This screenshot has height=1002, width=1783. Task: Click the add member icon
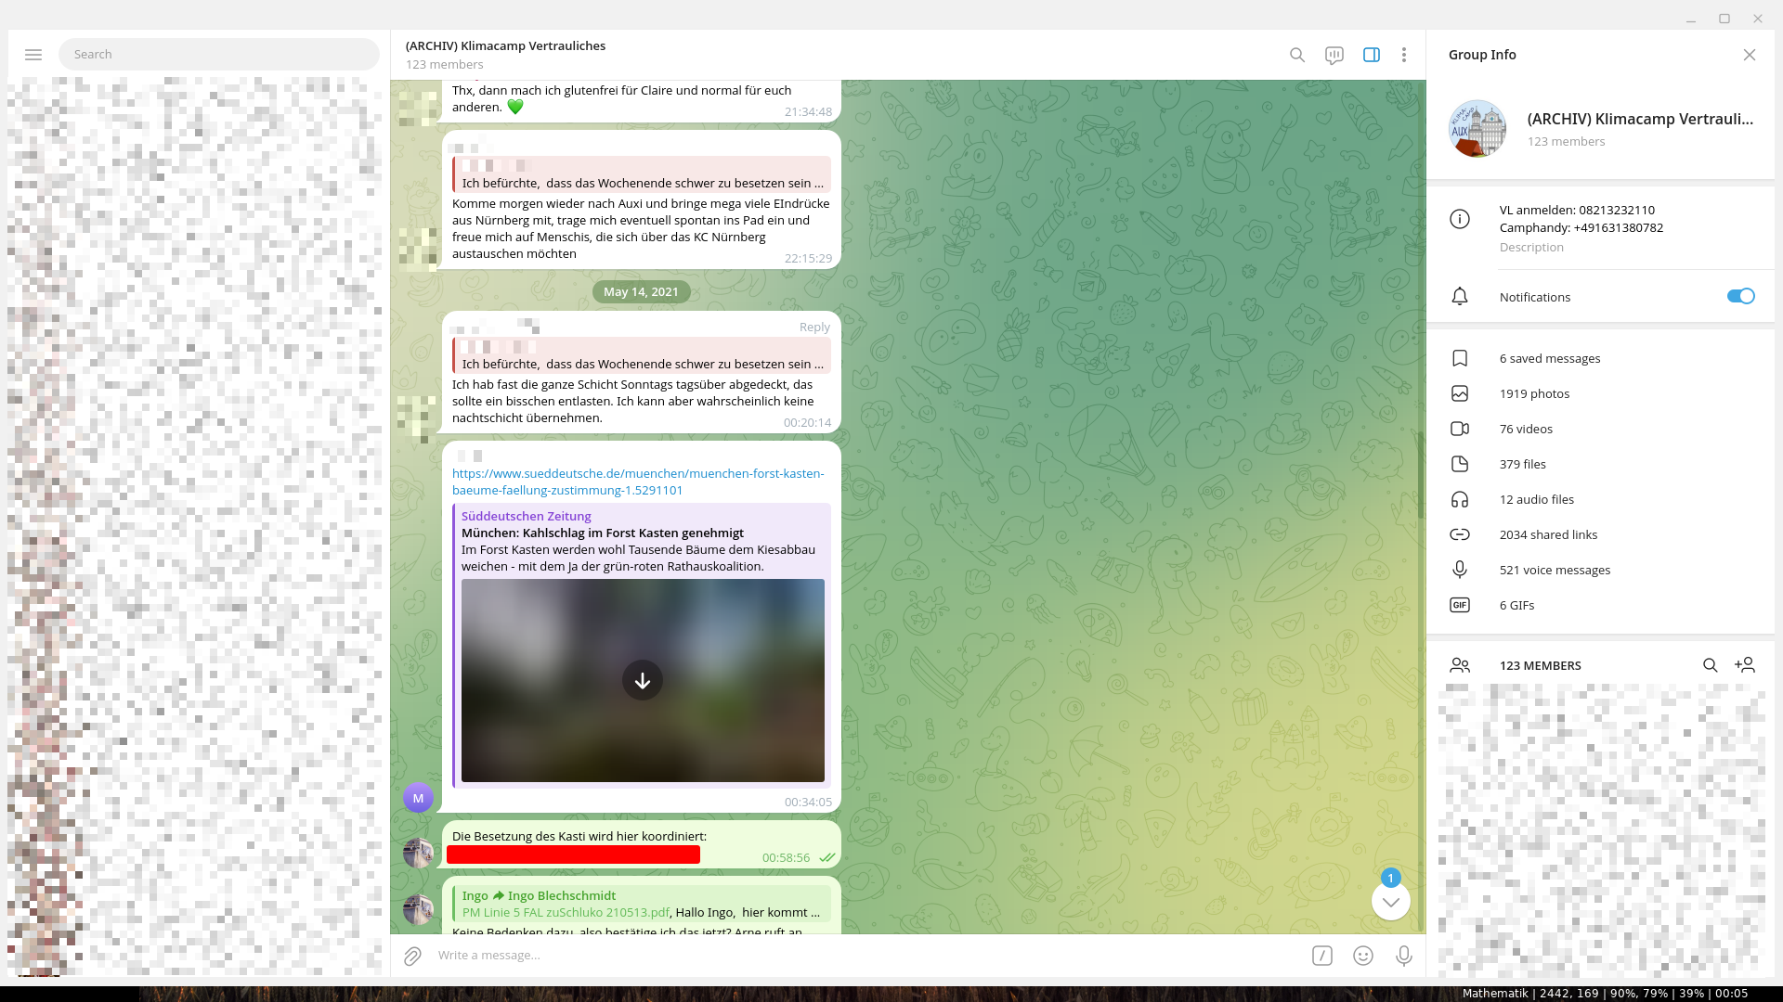(x=1745, y=665)
